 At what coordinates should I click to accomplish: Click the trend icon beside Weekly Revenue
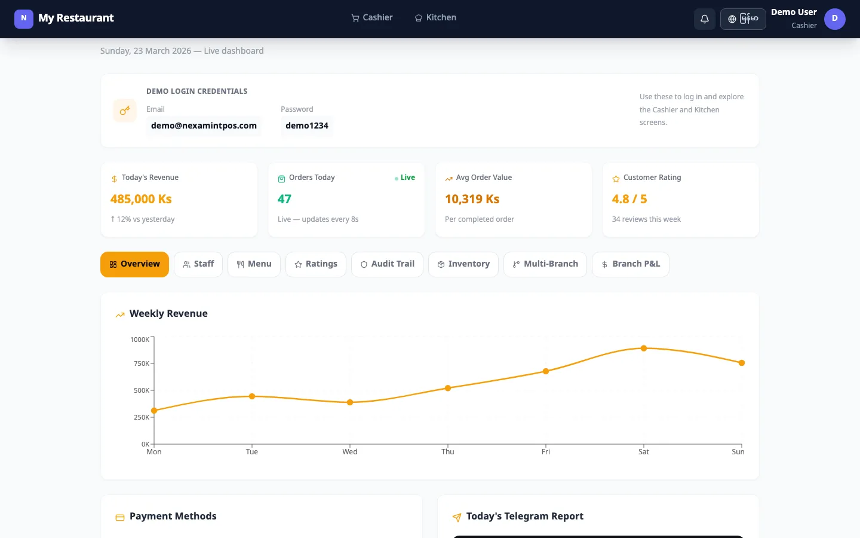click(120, 314)
